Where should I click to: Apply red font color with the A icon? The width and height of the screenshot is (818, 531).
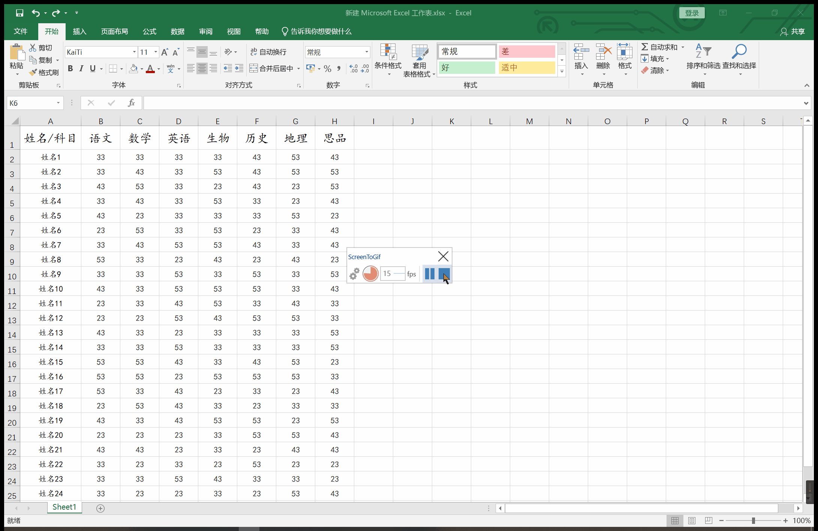point(150,69)
